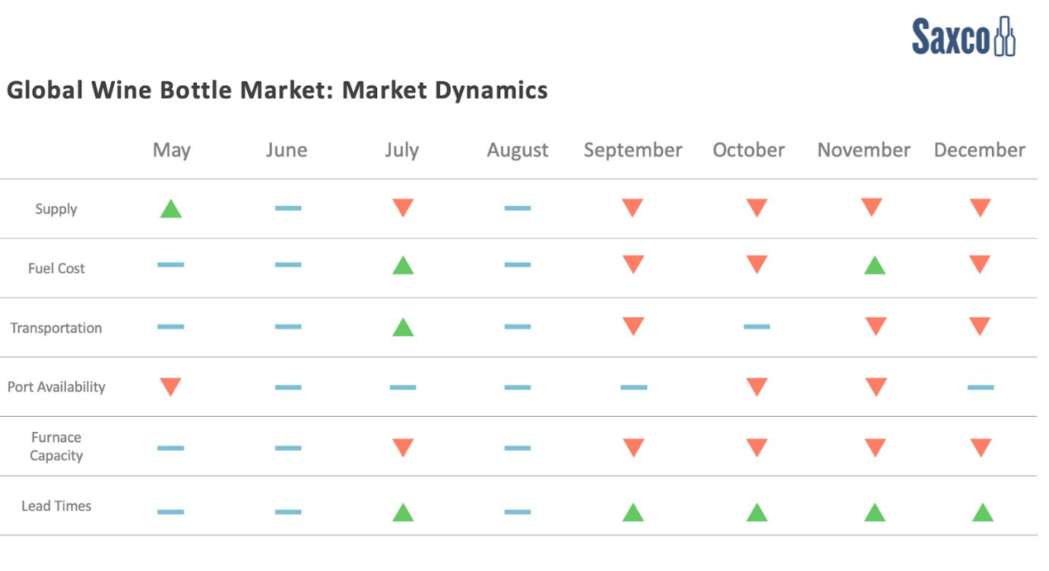Click Transportation green up arrow in July
The image size is (1049, 571).
point(403,328)
